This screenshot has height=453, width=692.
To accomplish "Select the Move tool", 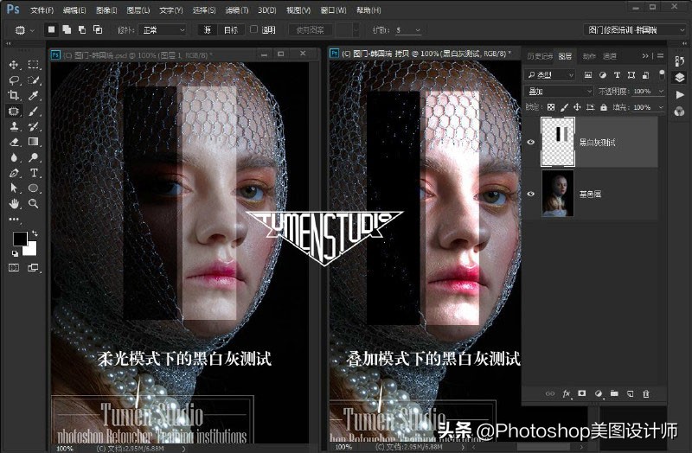I will (x=14, y=65).
